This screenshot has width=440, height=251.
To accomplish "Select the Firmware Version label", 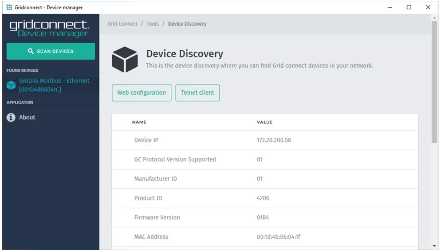I will (157, 217).
